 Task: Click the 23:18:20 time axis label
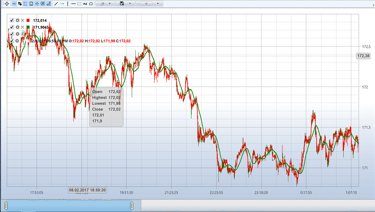(x=261, y=192)
